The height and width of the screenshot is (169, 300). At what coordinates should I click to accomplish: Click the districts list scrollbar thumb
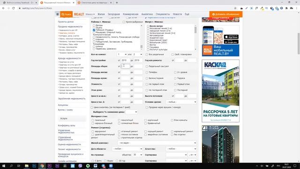pyautogui.click(x=142, y=46)
